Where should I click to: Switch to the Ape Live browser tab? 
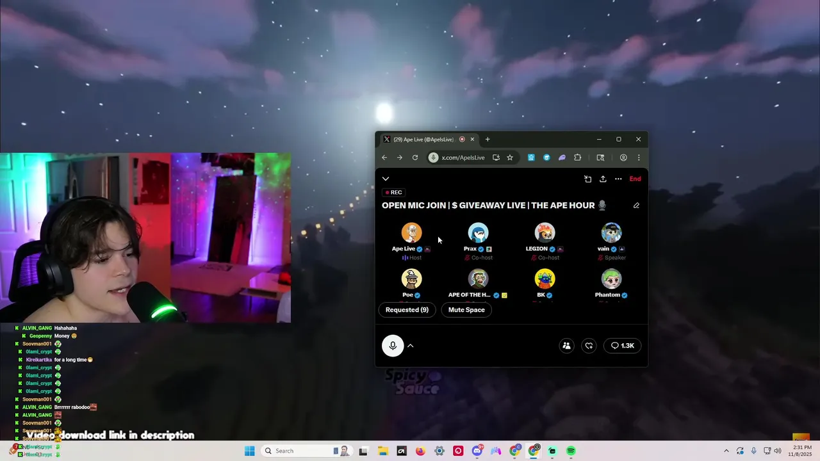pyautogui.click(x=423, y=140)
